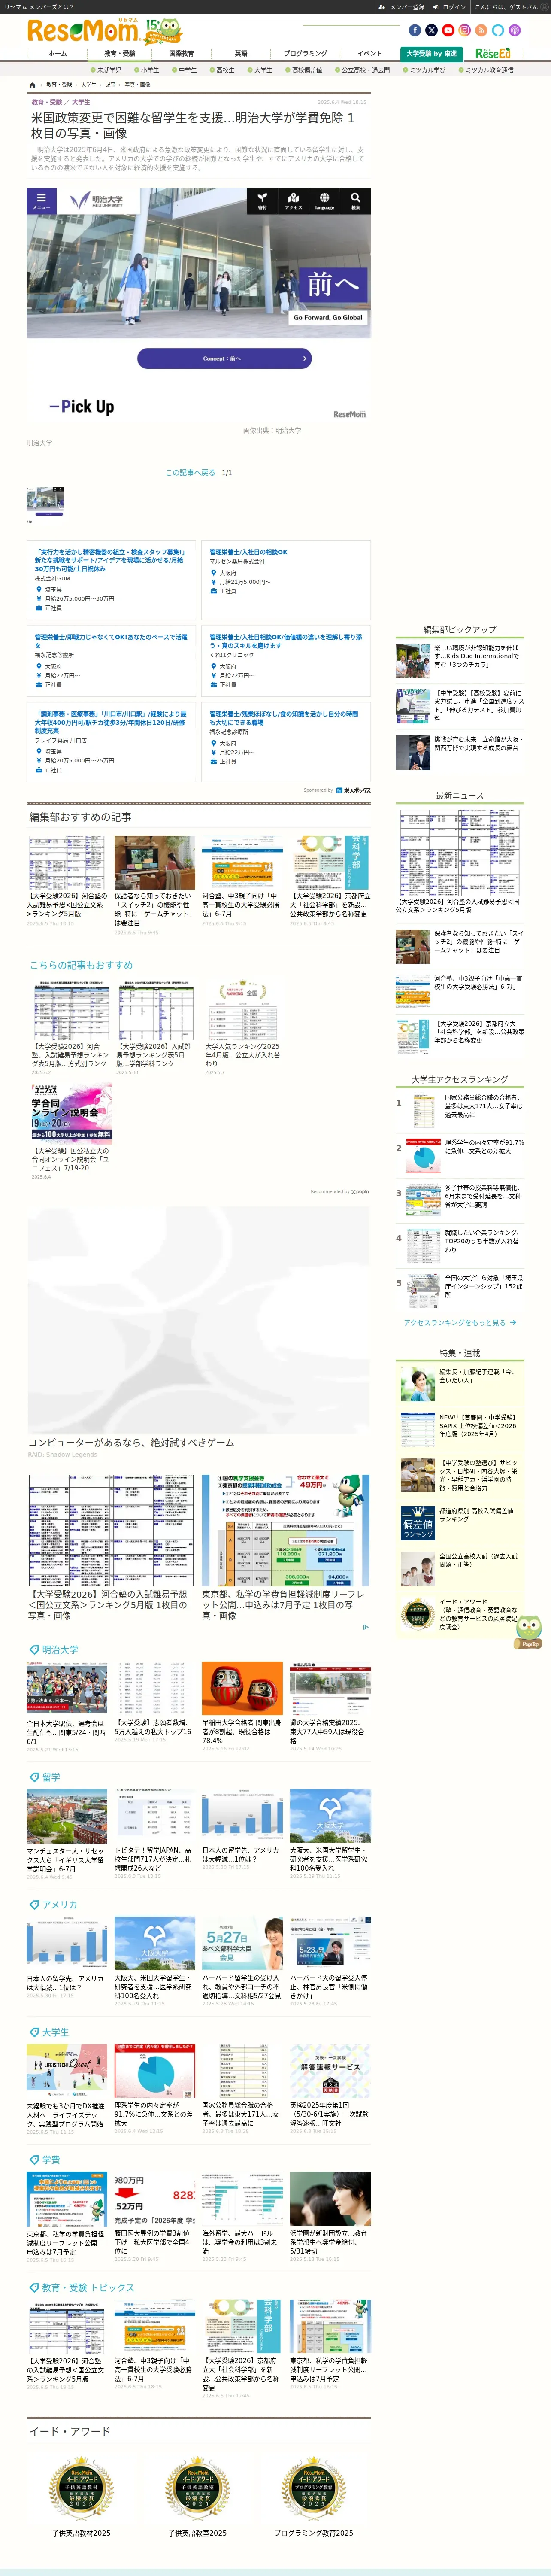
Task: Open the イベント menu tab
Action: [369, 54]
